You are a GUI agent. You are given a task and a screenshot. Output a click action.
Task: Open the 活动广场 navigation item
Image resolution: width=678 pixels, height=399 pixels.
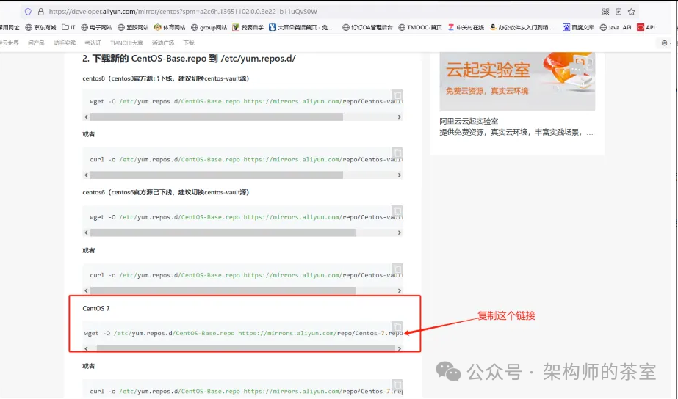pyautogui.click(x=162, y=43)
